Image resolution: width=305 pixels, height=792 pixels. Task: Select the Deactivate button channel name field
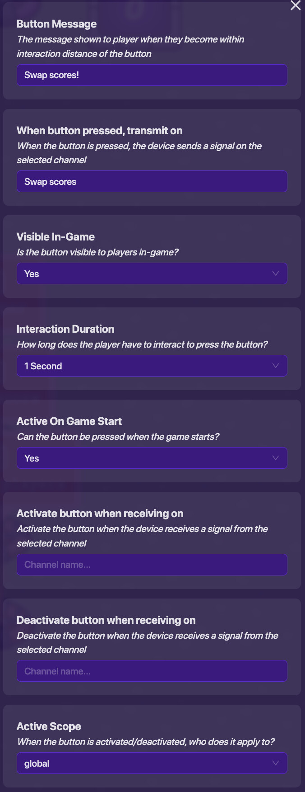[x=152, y=671]
